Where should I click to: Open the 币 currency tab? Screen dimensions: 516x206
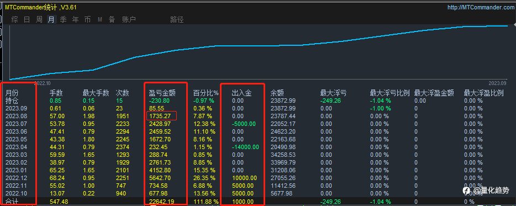tap(87, 19)
